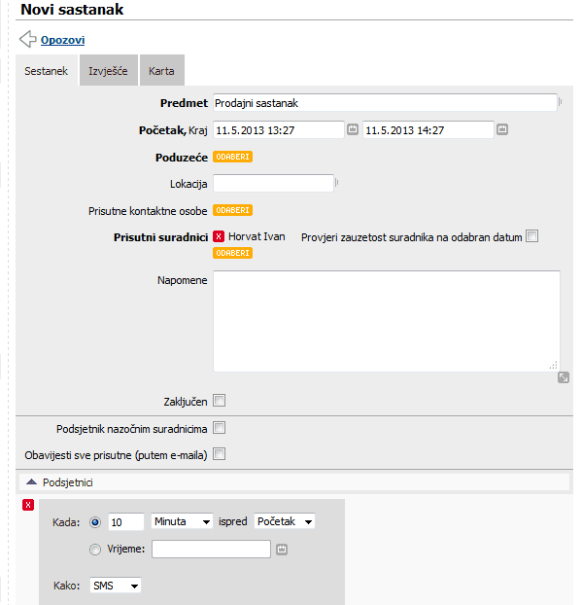
Task: Select the Vrijeme radio button
Action: click(x=95, y=549)
